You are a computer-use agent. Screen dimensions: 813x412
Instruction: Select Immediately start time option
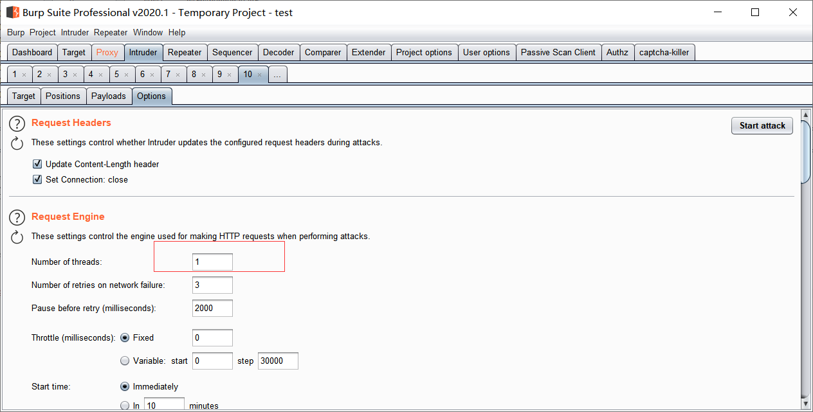coord(125,386)
